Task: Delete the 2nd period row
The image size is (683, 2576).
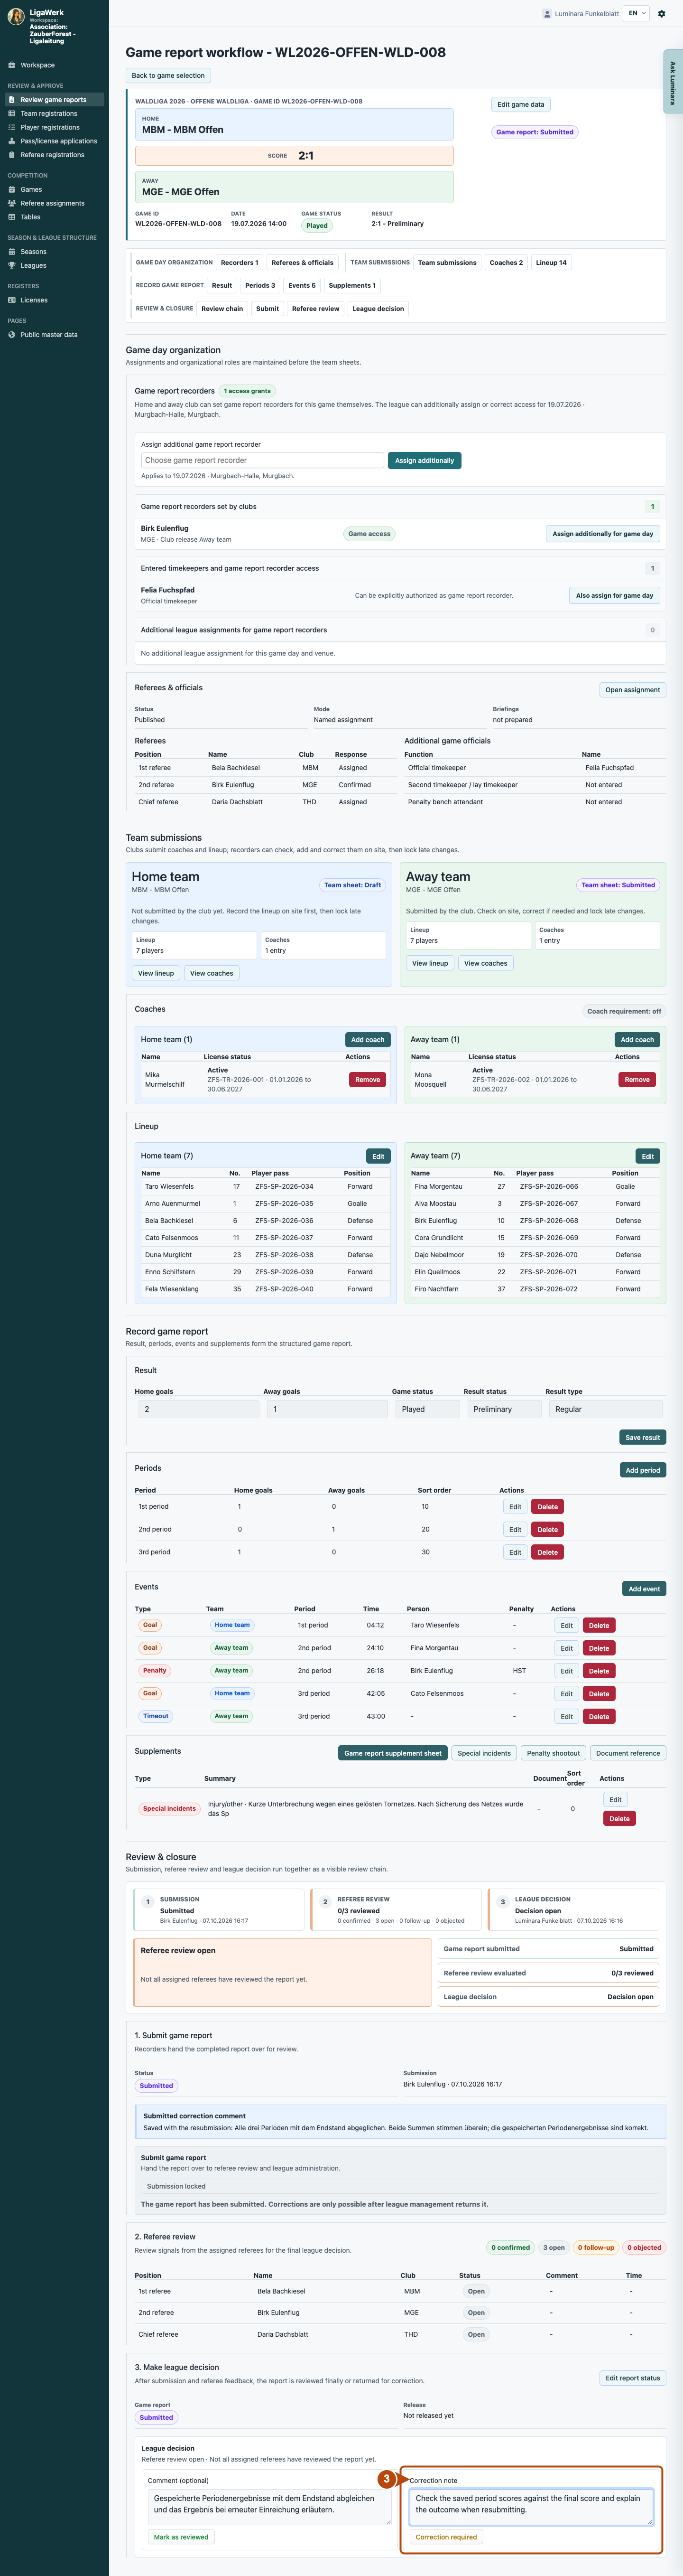Action: tap(547, 1529)
